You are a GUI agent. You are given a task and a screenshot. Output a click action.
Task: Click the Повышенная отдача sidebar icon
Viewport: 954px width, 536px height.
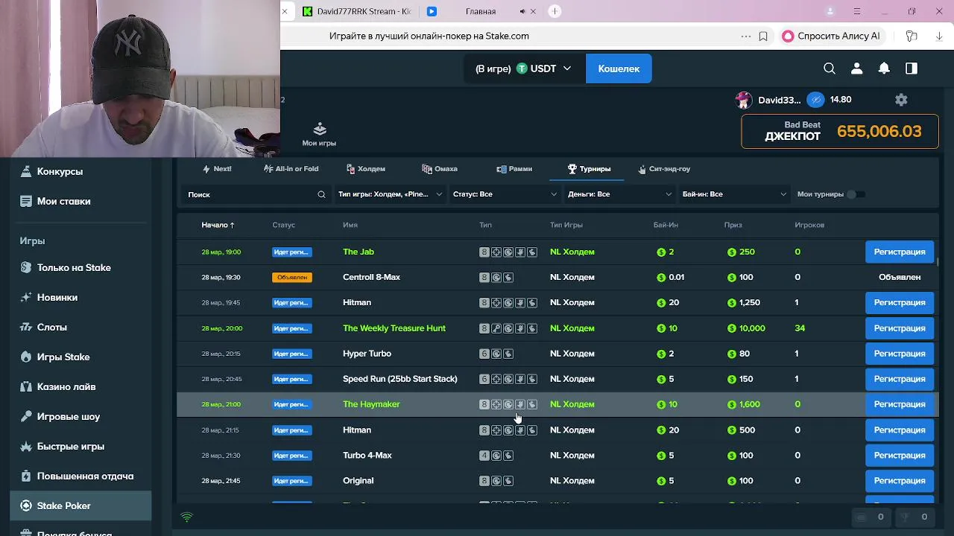pyautogui.click(x=26, y=476)
